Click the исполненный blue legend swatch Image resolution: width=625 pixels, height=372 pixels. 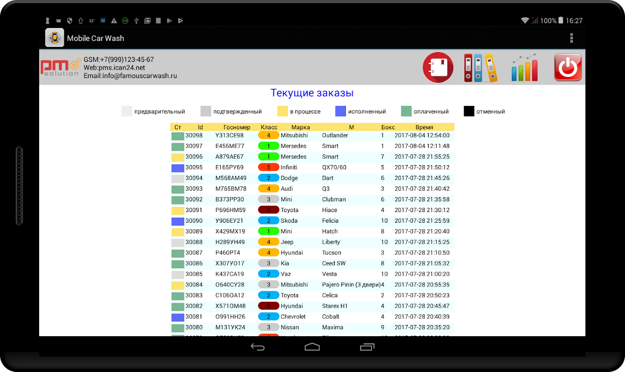tap(340, 111)
